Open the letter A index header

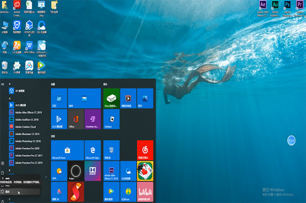9,98
